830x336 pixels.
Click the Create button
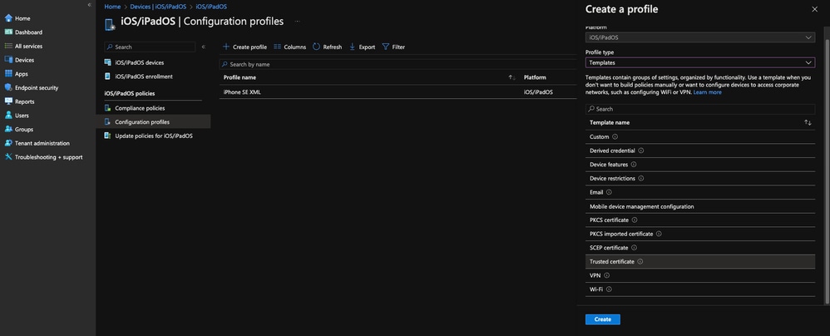pos(602,319)
